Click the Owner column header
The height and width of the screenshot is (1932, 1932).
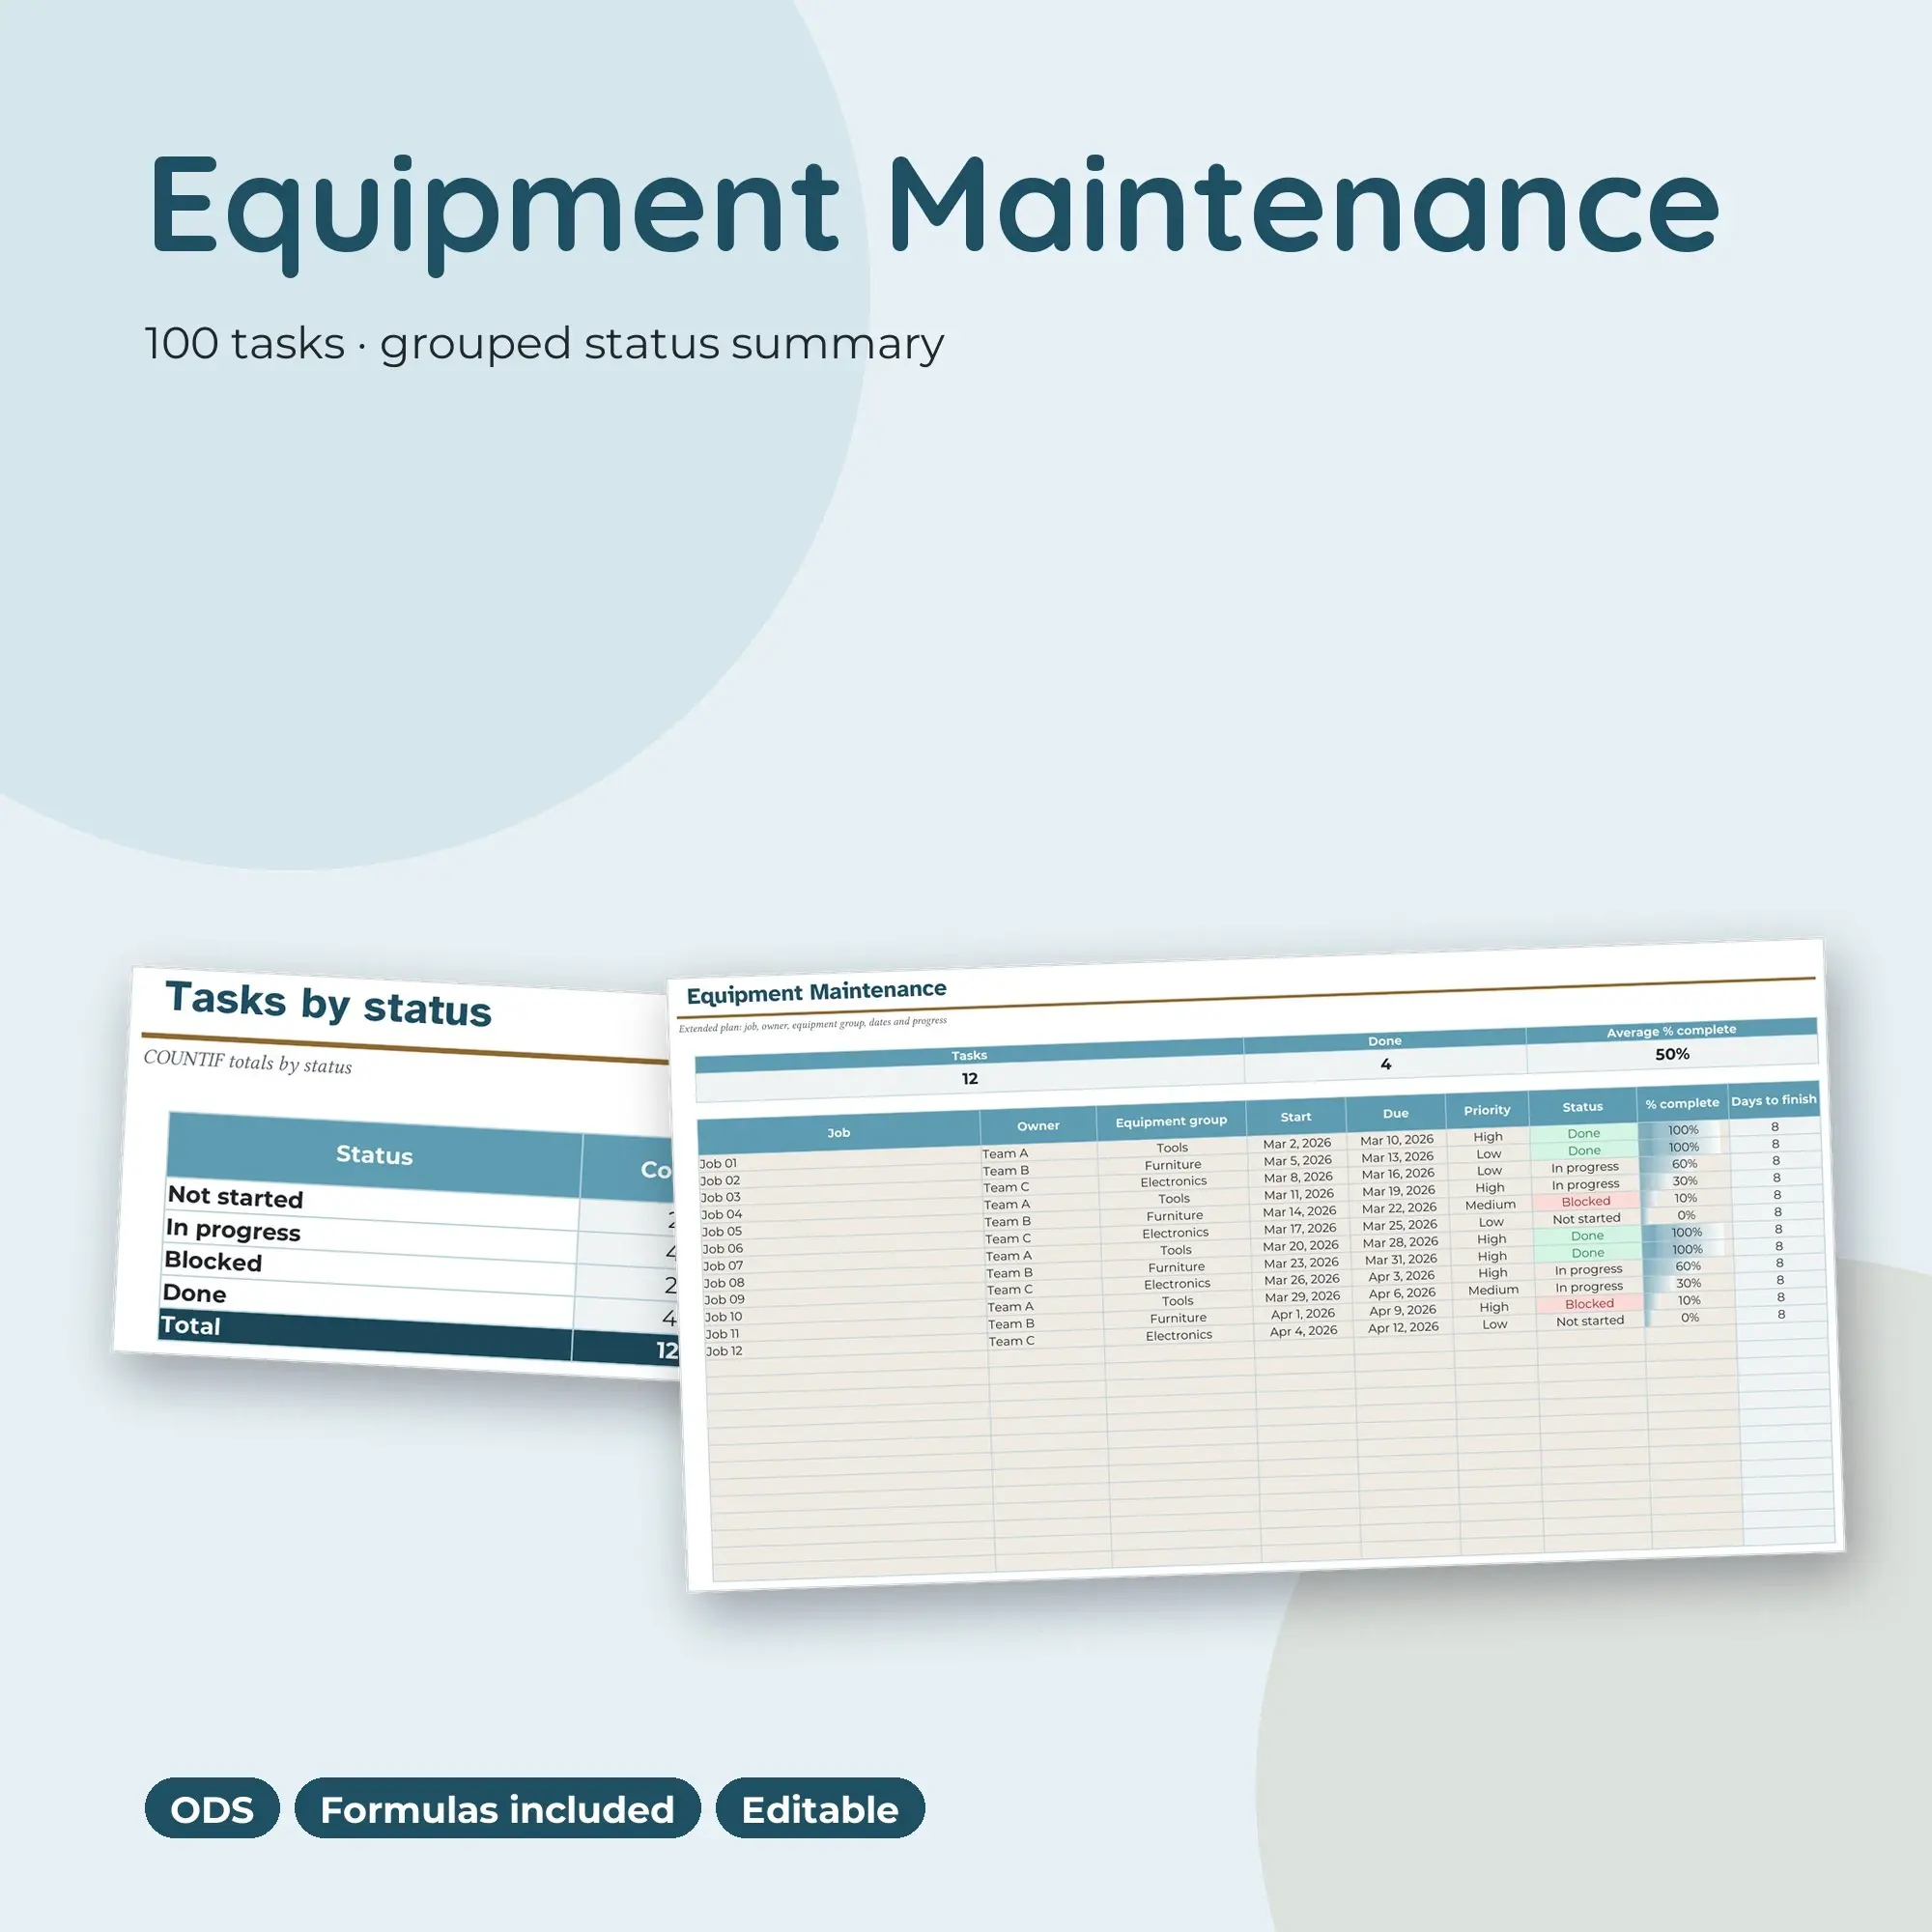click(x=1038, y=1125)
